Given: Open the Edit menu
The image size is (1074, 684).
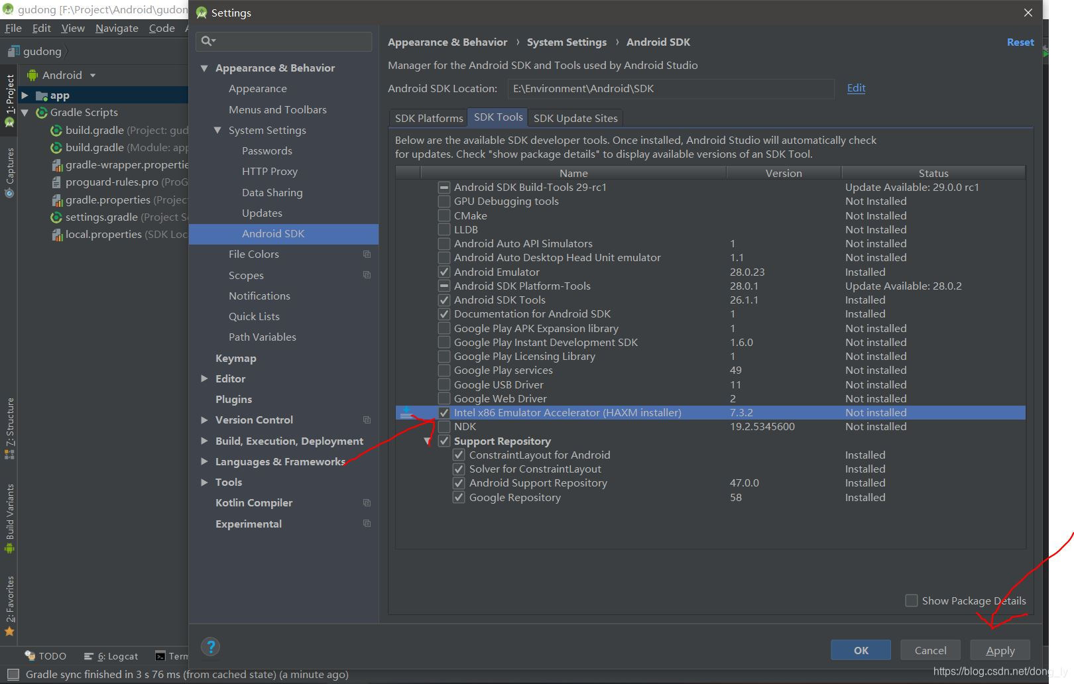Looking at the screenshot, I should (41, 28).
